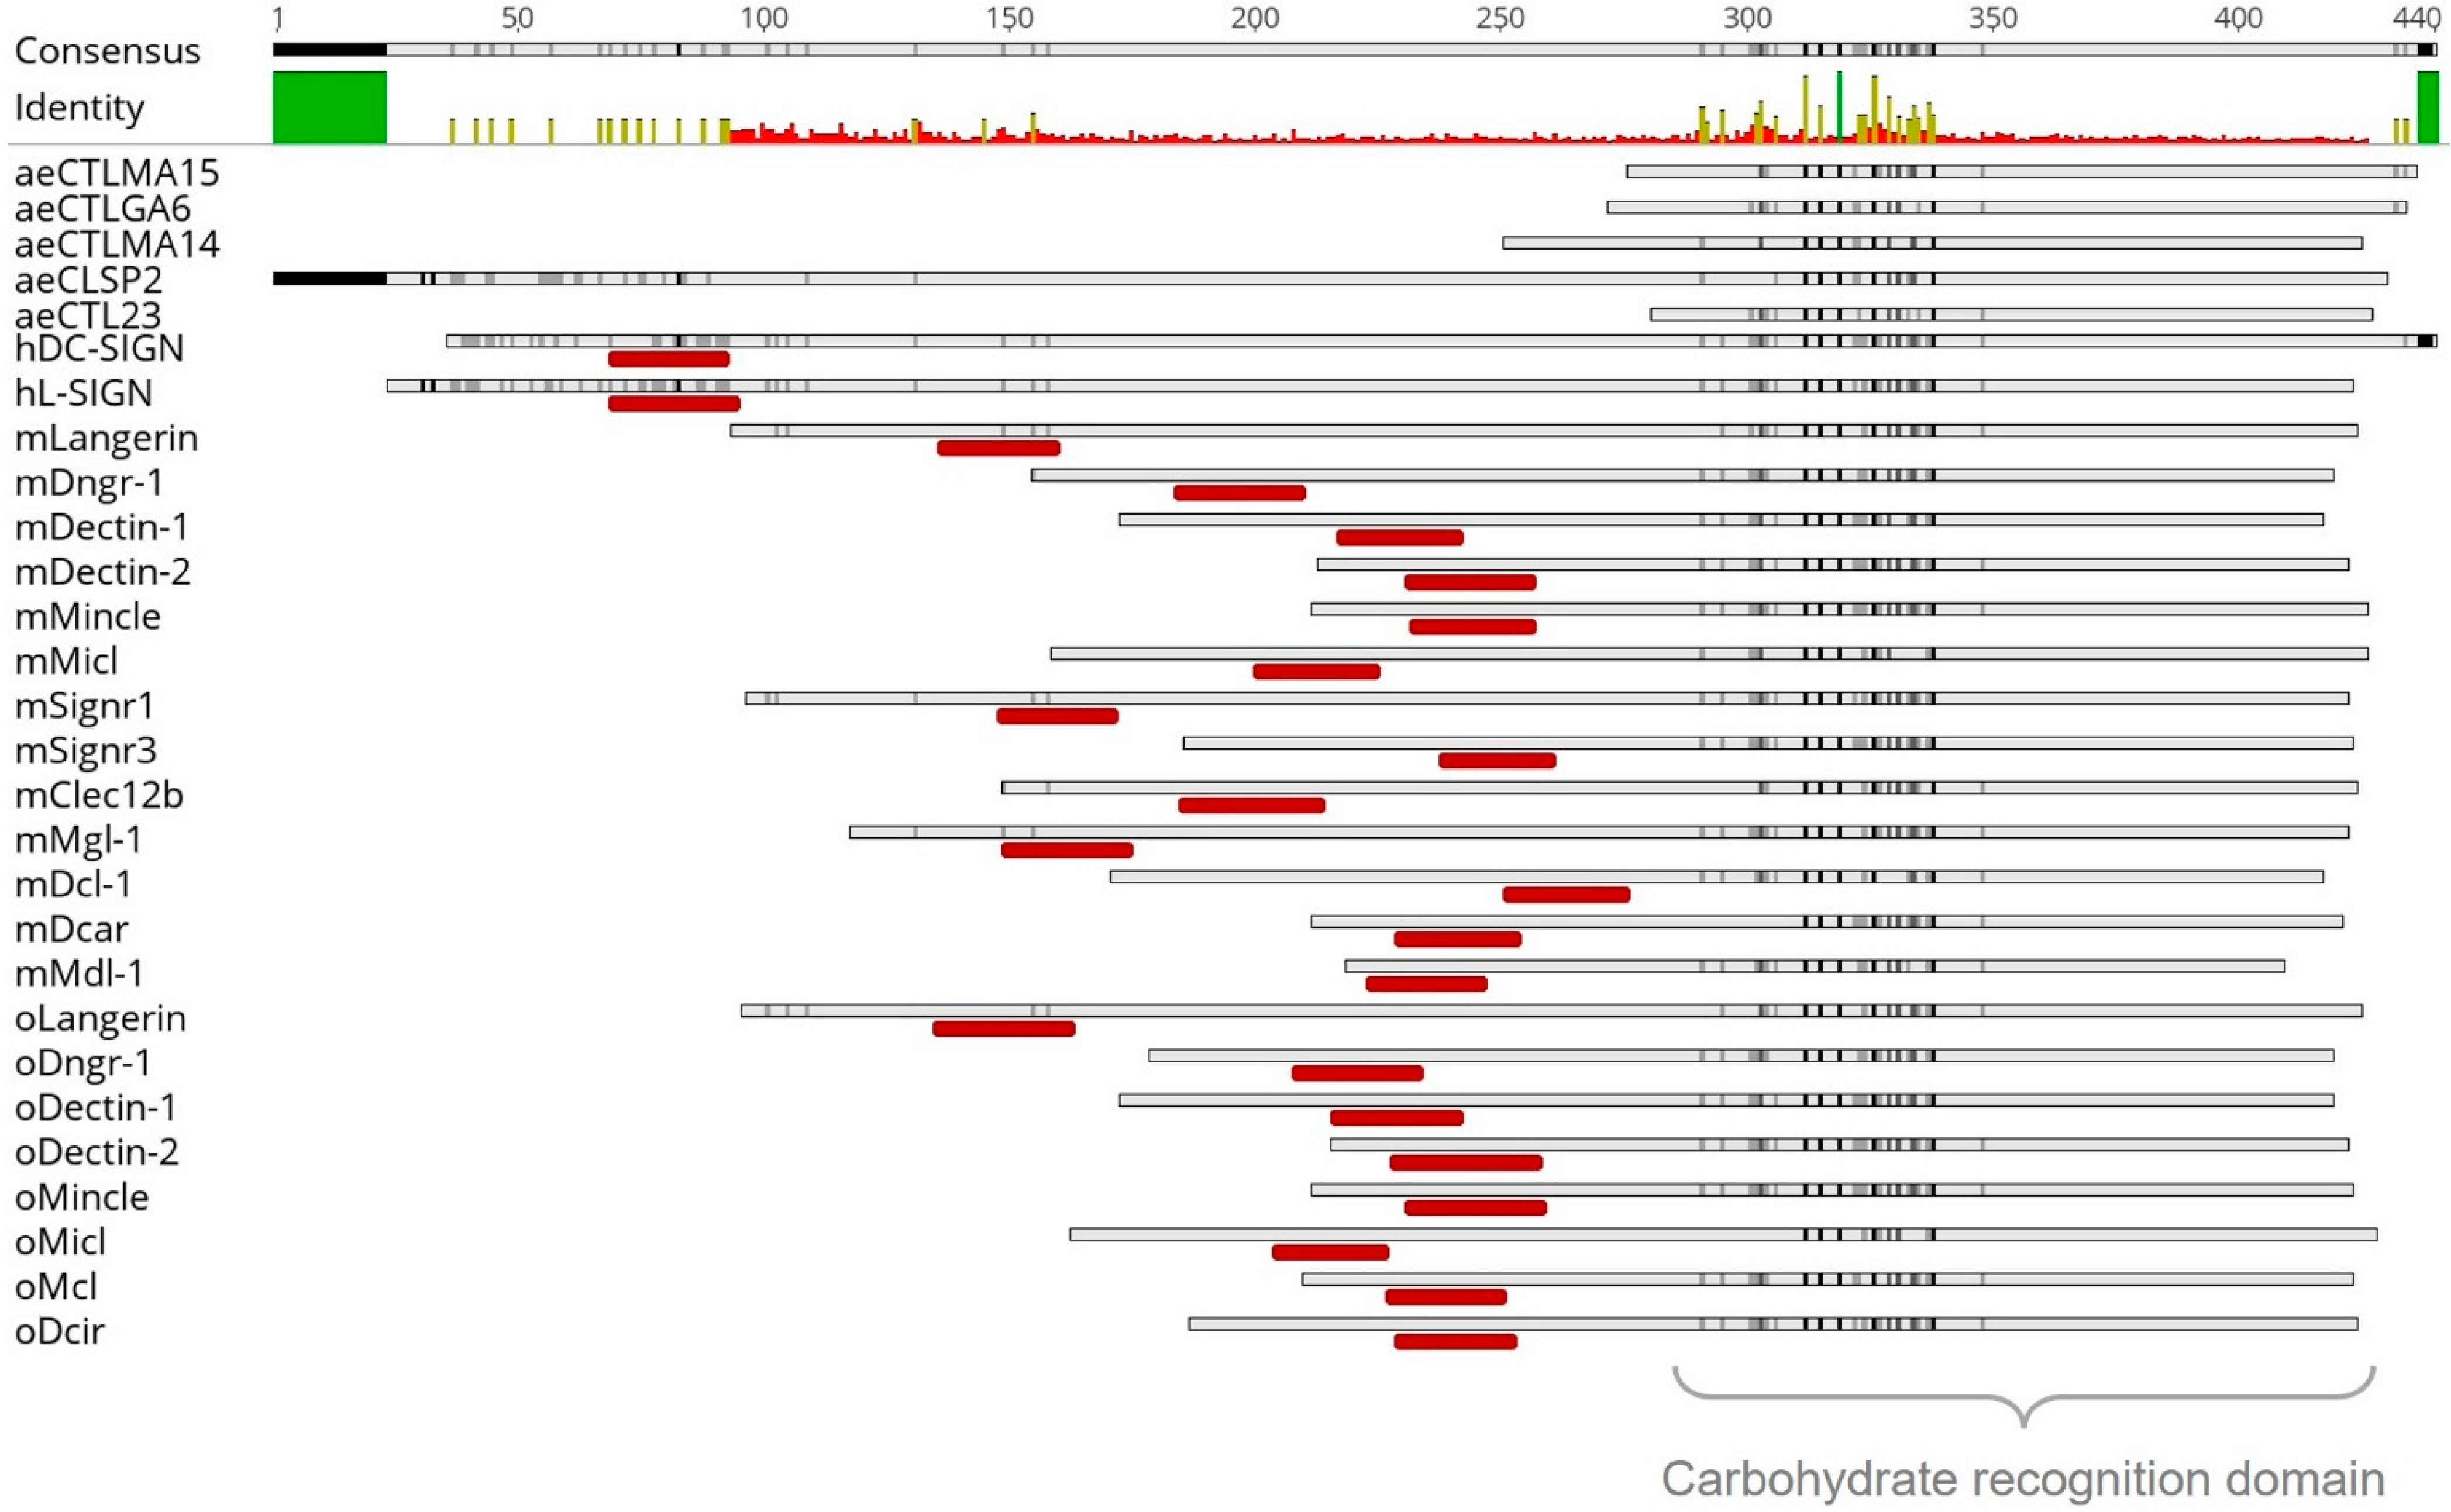Select the mLangerin red annotation bar
The image size is (2451, 1512).
coord(997,448)
